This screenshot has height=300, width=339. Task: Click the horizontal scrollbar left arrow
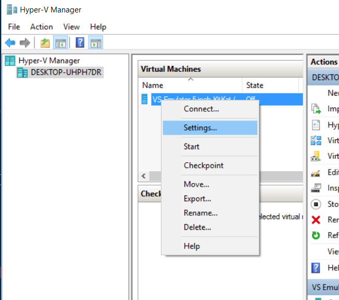click(x=144, y=176)
